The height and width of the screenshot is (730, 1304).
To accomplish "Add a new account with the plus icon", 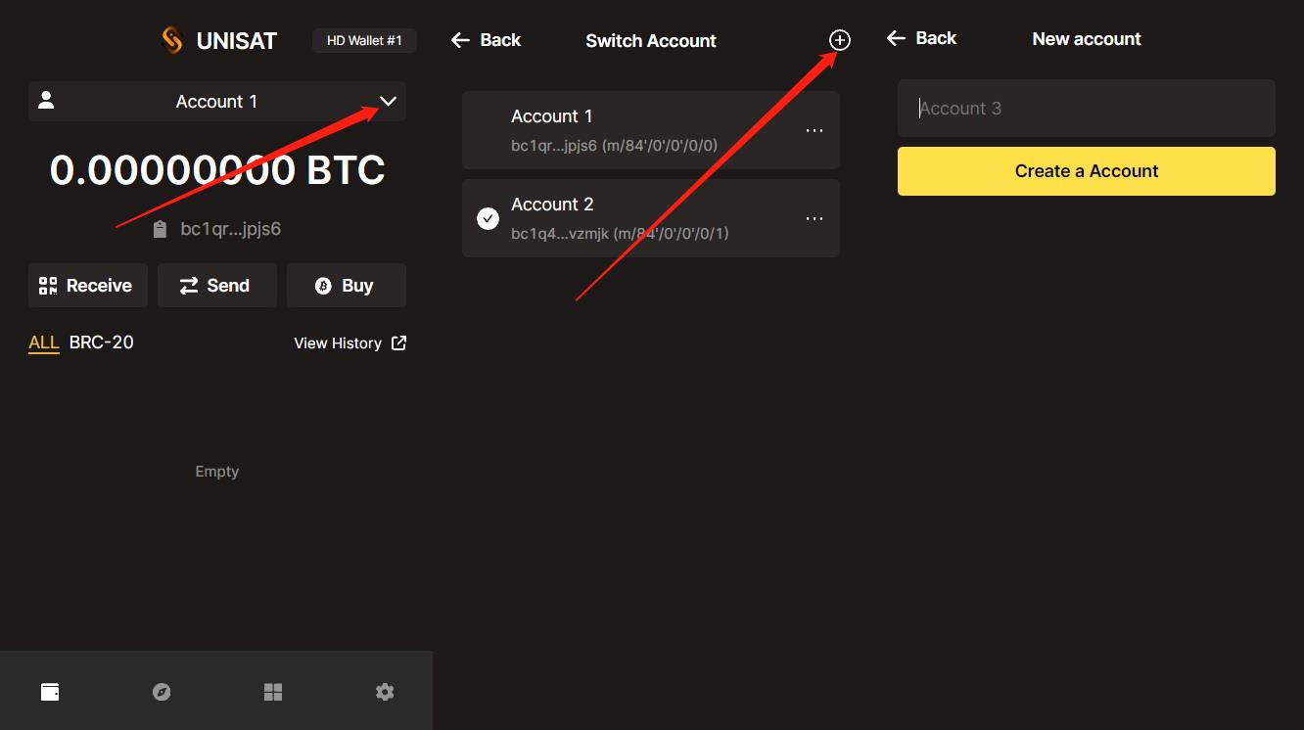I will coord(839,39).
